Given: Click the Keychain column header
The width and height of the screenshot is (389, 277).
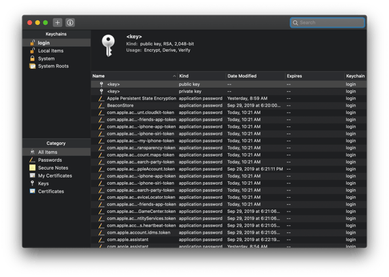Looking at the screenshot, I should click(356, 76).
